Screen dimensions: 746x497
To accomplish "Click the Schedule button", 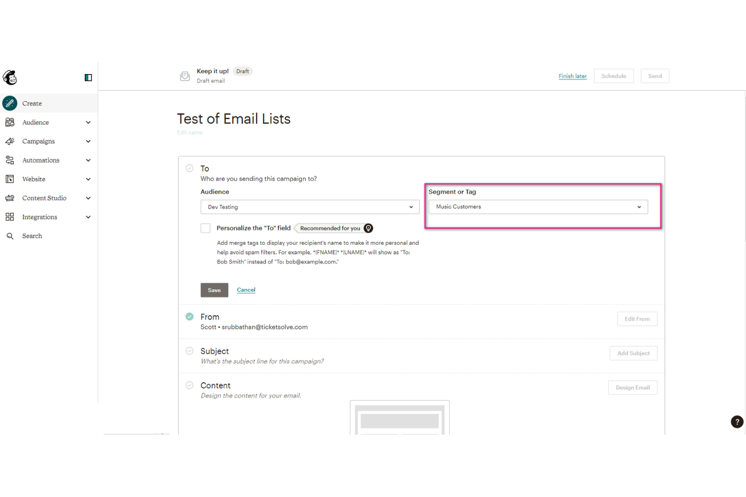I will (613, 76).
